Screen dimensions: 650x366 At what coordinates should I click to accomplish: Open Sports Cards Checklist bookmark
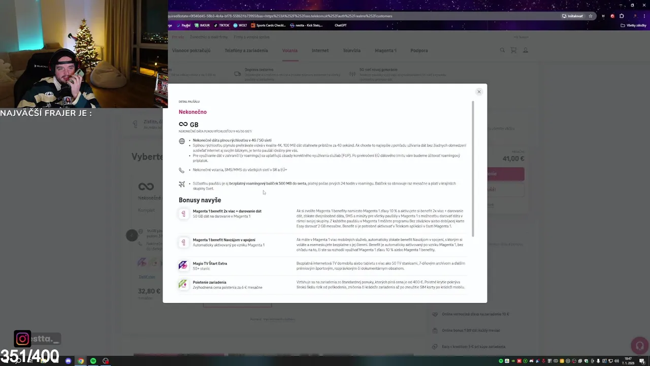(x=269, y=25)
